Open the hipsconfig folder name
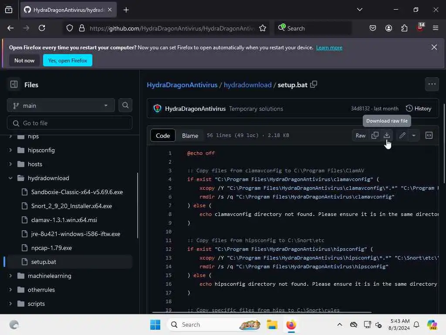Screen dimensions: 446x335 (x=41, y=150)
